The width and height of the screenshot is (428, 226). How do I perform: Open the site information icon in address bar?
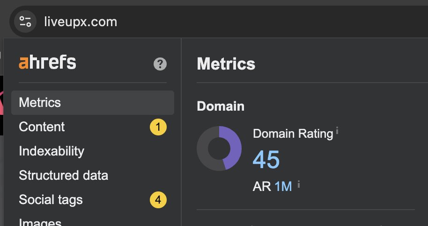click(x=25, y=21)
